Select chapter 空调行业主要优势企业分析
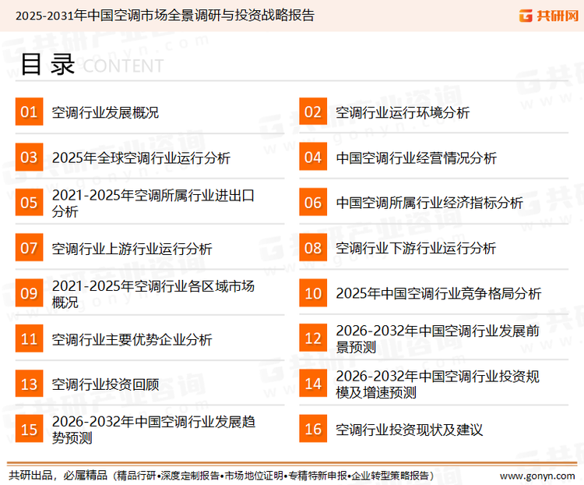Screen dimensions: 584x485 click(132, 339)
